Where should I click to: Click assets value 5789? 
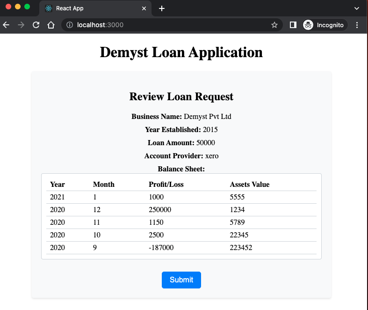[x=237, y=222]
